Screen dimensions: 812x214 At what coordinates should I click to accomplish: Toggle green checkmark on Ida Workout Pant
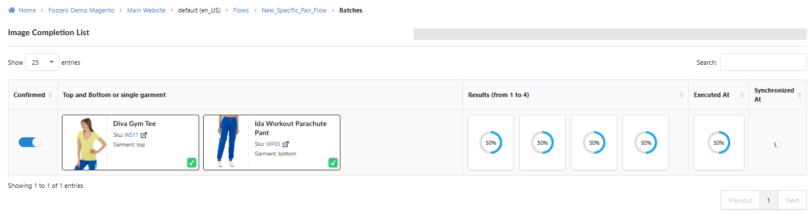(x=333, y=163)
